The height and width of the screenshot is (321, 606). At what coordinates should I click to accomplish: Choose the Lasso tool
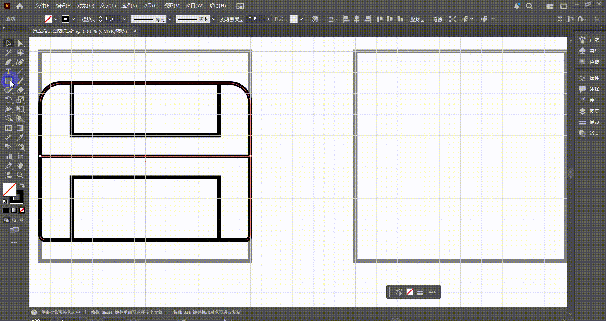(20, 53)
